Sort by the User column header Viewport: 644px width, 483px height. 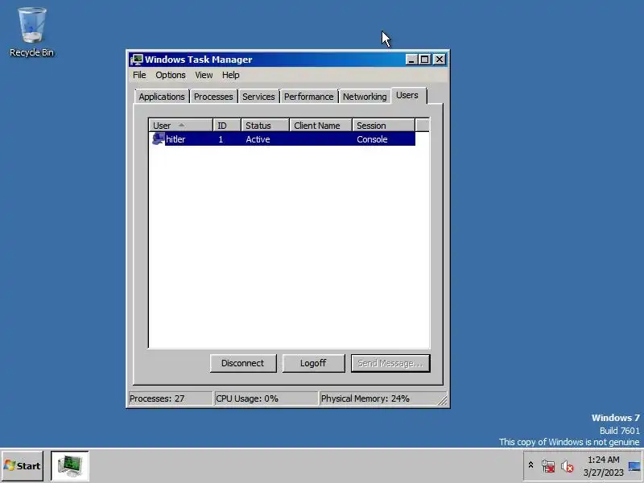(180, 126)
